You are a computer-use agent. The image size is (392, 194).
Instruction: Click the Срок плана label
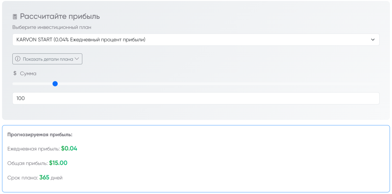(23, 178)
